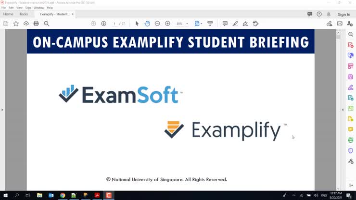356x200 pixels.
Task: Print the document with the printer icon
Action: 36,24
